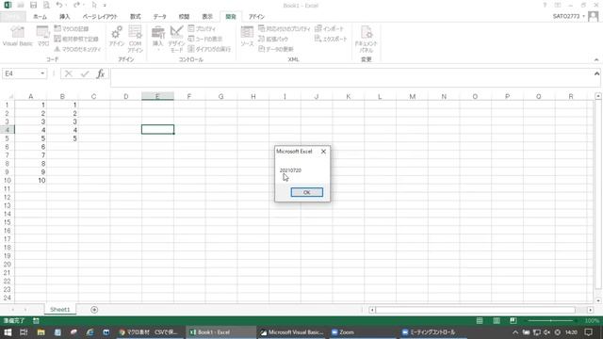Switch to the 数式 (Formulas) tab
Image resolution: width=603 pixels, height=339 pixels.
coord(136,17)
